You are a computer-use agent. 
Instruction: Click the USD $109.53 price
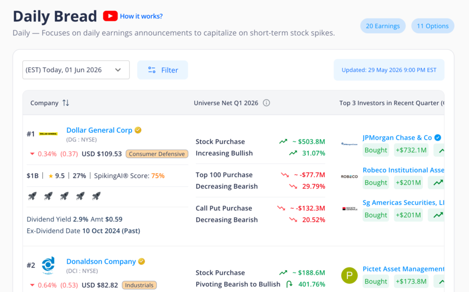(x=102, y=154)
